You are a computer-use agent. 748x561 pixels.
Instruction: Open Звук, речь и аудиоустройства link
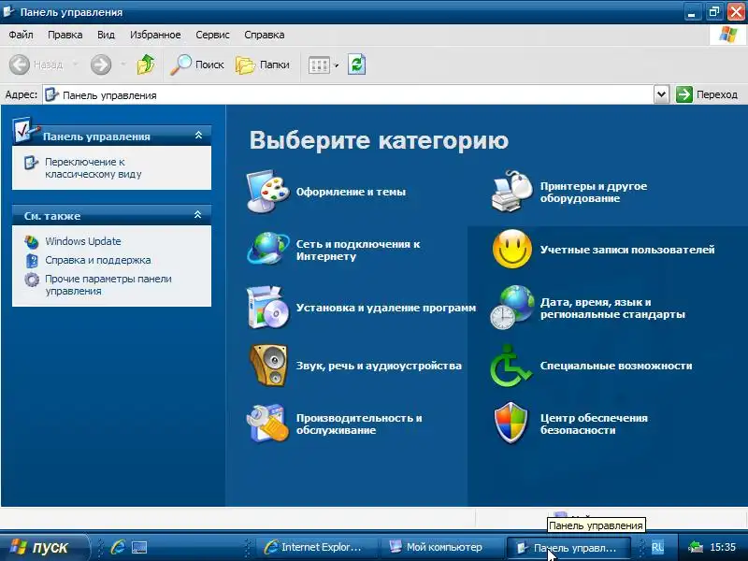[x=379, y=366]
